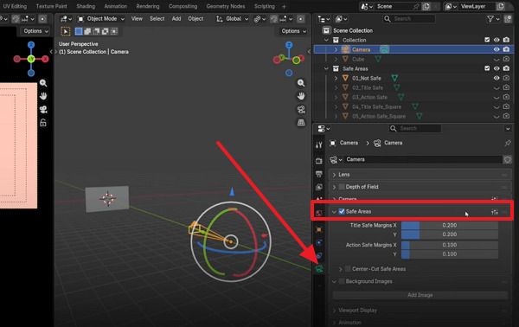Click New Collection icon in outliner header
The height and width of the screenshot is (327, 519).
508,19
